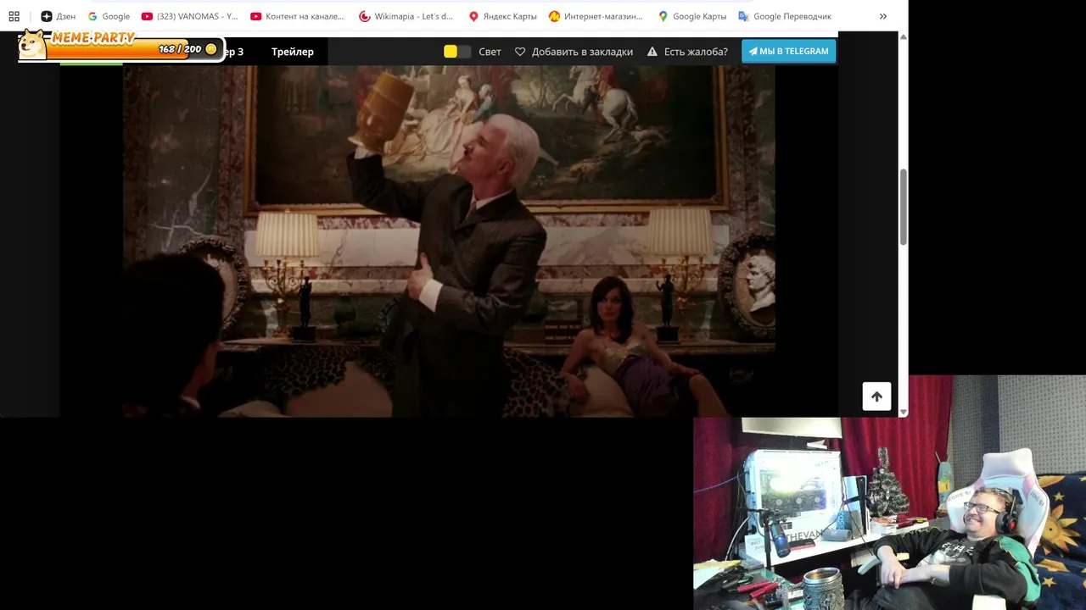1086x610 pixels.
Task: Open the Интернет-магазин bookmark
Action: [x=596, y=16]
